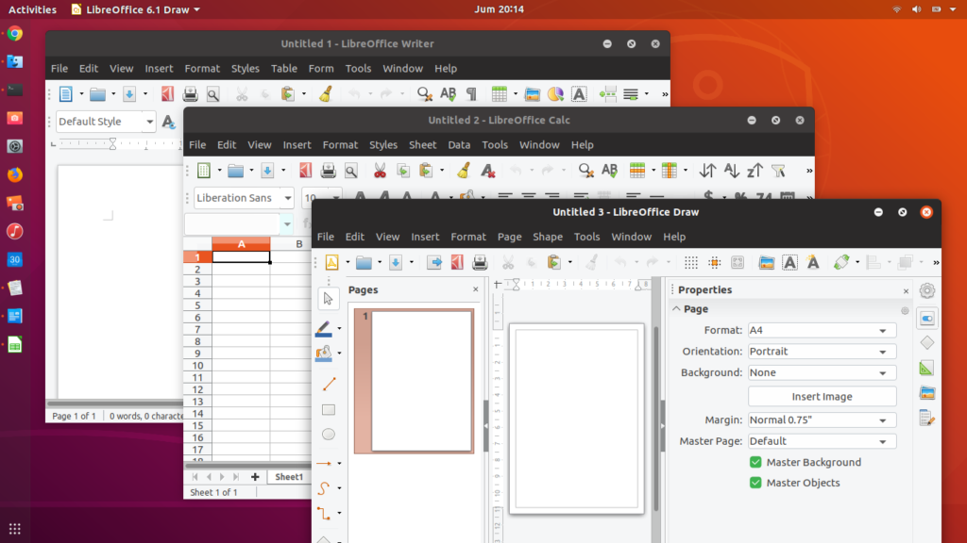Open Gallery in Draw's sidebar
Image resolution: width=967 pixels, height=543 pixels.
tap(927, 393)
